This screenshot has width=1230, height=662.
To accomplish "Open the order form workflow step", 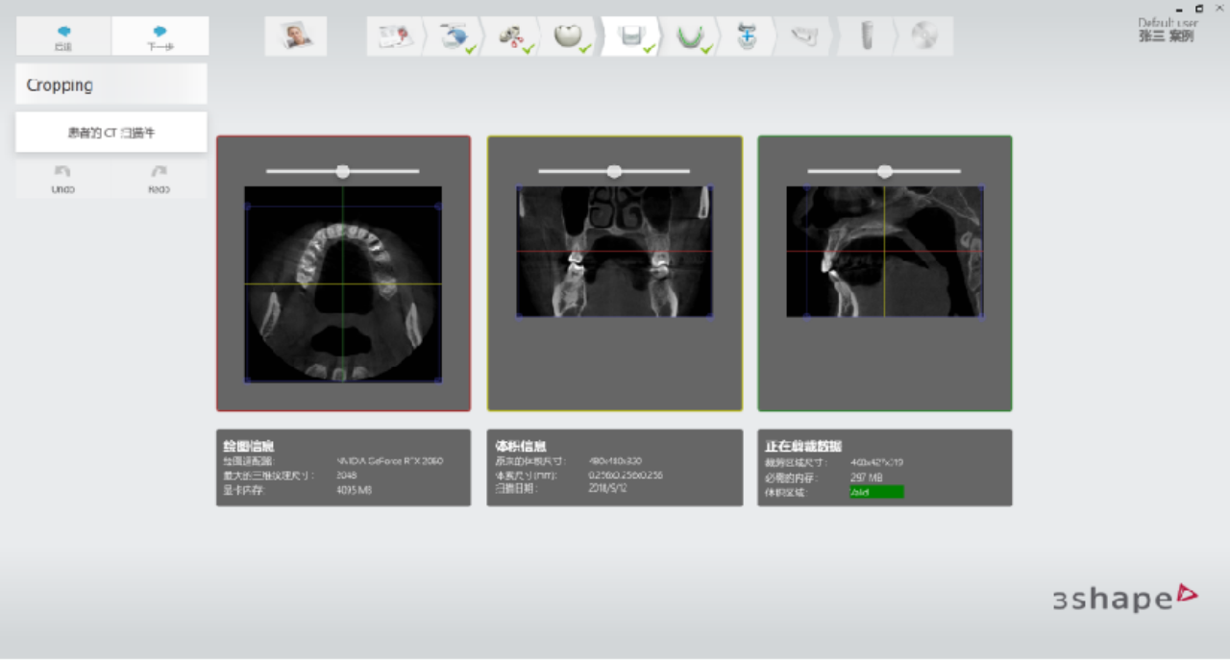I will tap(395, 37).
